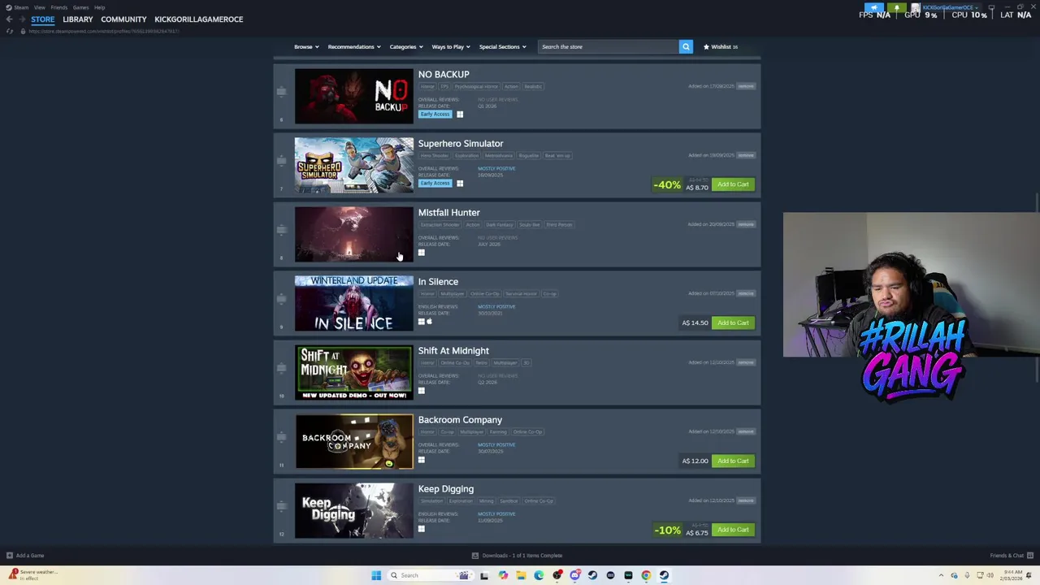This screenshot has width=1040, height=585.
Task: Open the Shift At Midnight title link
Action: coord(453,351)
